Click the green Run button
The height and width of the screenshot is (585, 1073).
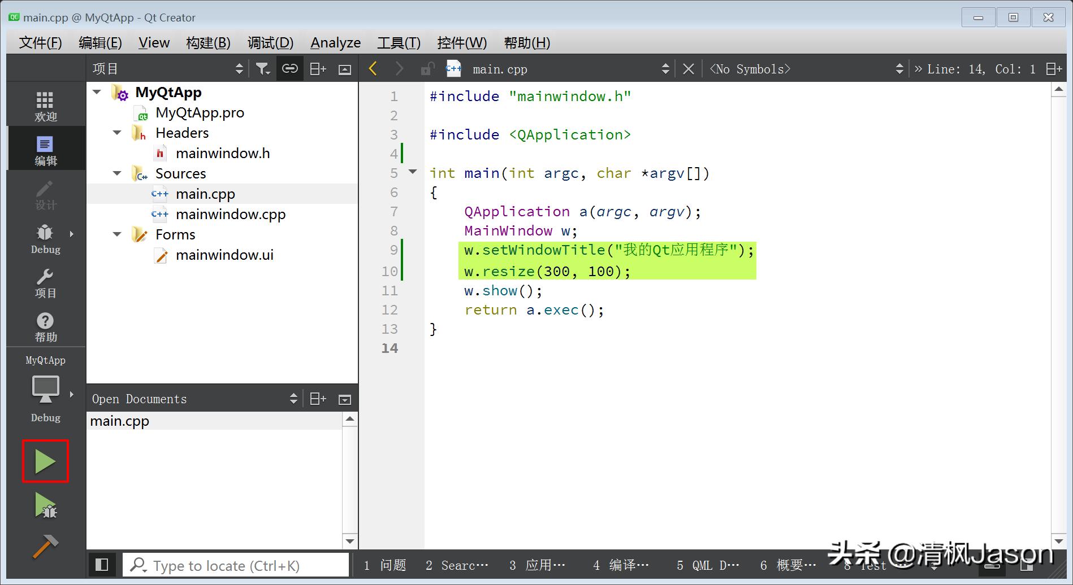coord(45,461)
